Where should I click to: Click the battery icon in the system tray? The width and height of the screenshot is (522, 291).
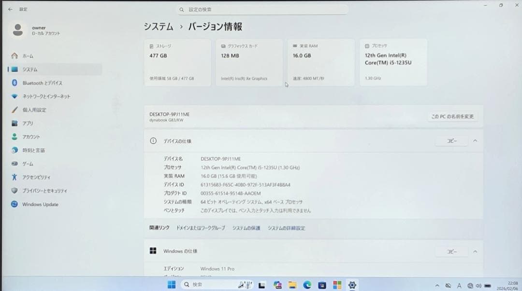tap(488, 285)
